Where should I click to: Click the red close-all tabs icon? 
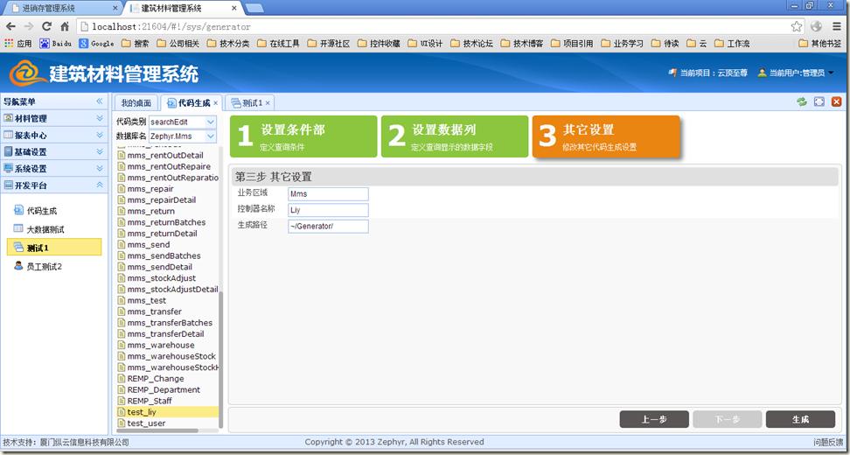(x=836, y=102)
